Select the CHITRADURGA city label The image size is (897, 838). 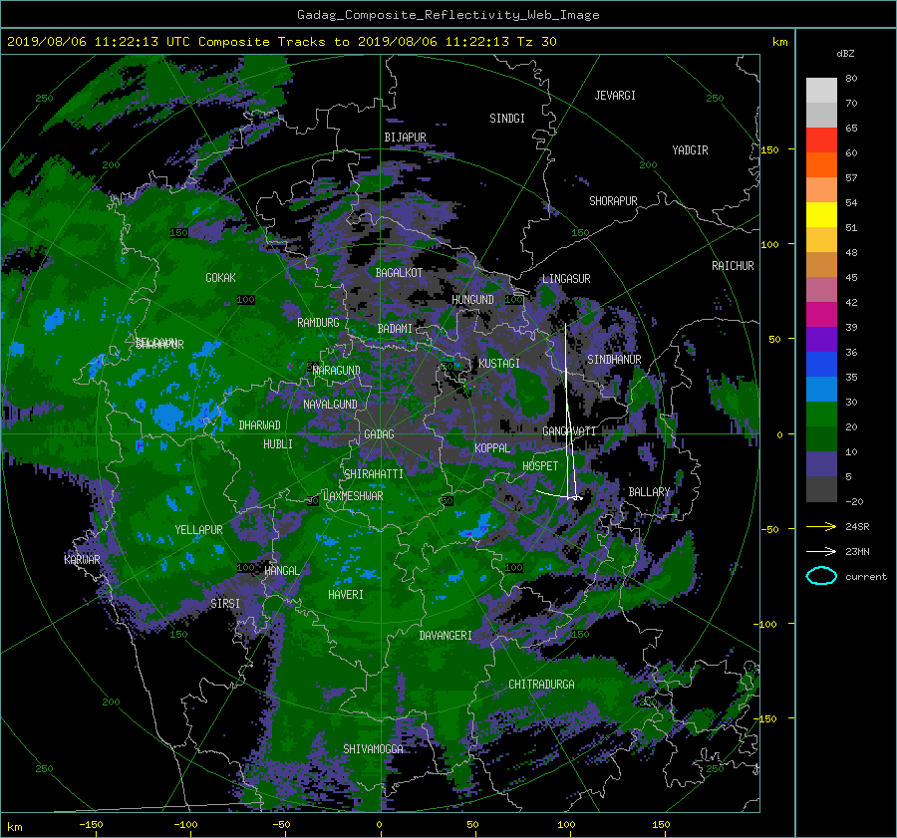(541, 685)
